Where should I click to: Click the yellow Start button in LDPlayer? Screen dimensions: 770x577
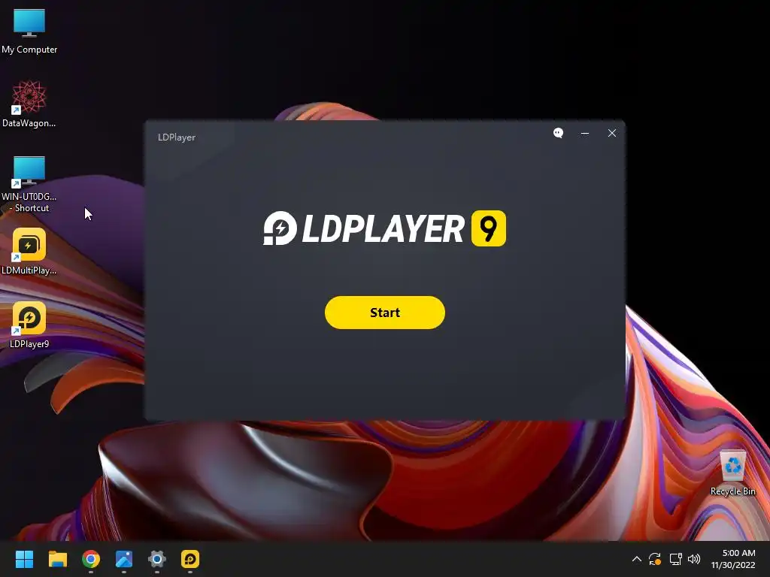pos(384,313)
